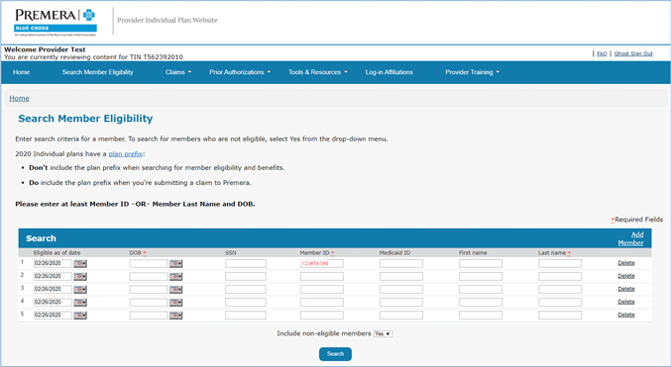The height and width of the screenshot is (367, 671).
Task: Open DOB calendar picker in row 2
Action: pyautogui.click(x=175, y=277)
